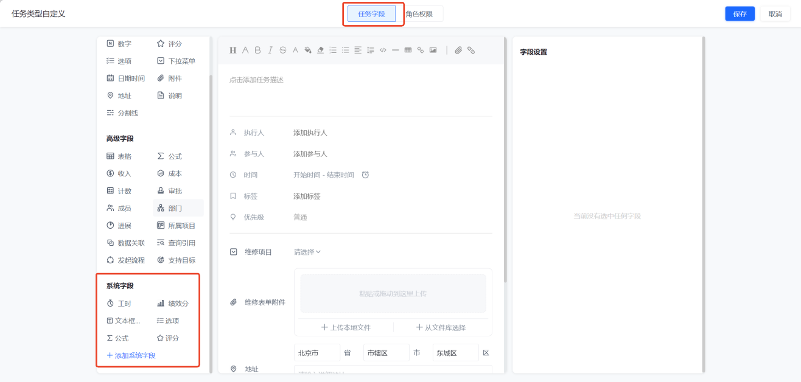Click 上传本地文件 upload button
801x382 pixels.
pyautogui.click(x=346, y=327)
